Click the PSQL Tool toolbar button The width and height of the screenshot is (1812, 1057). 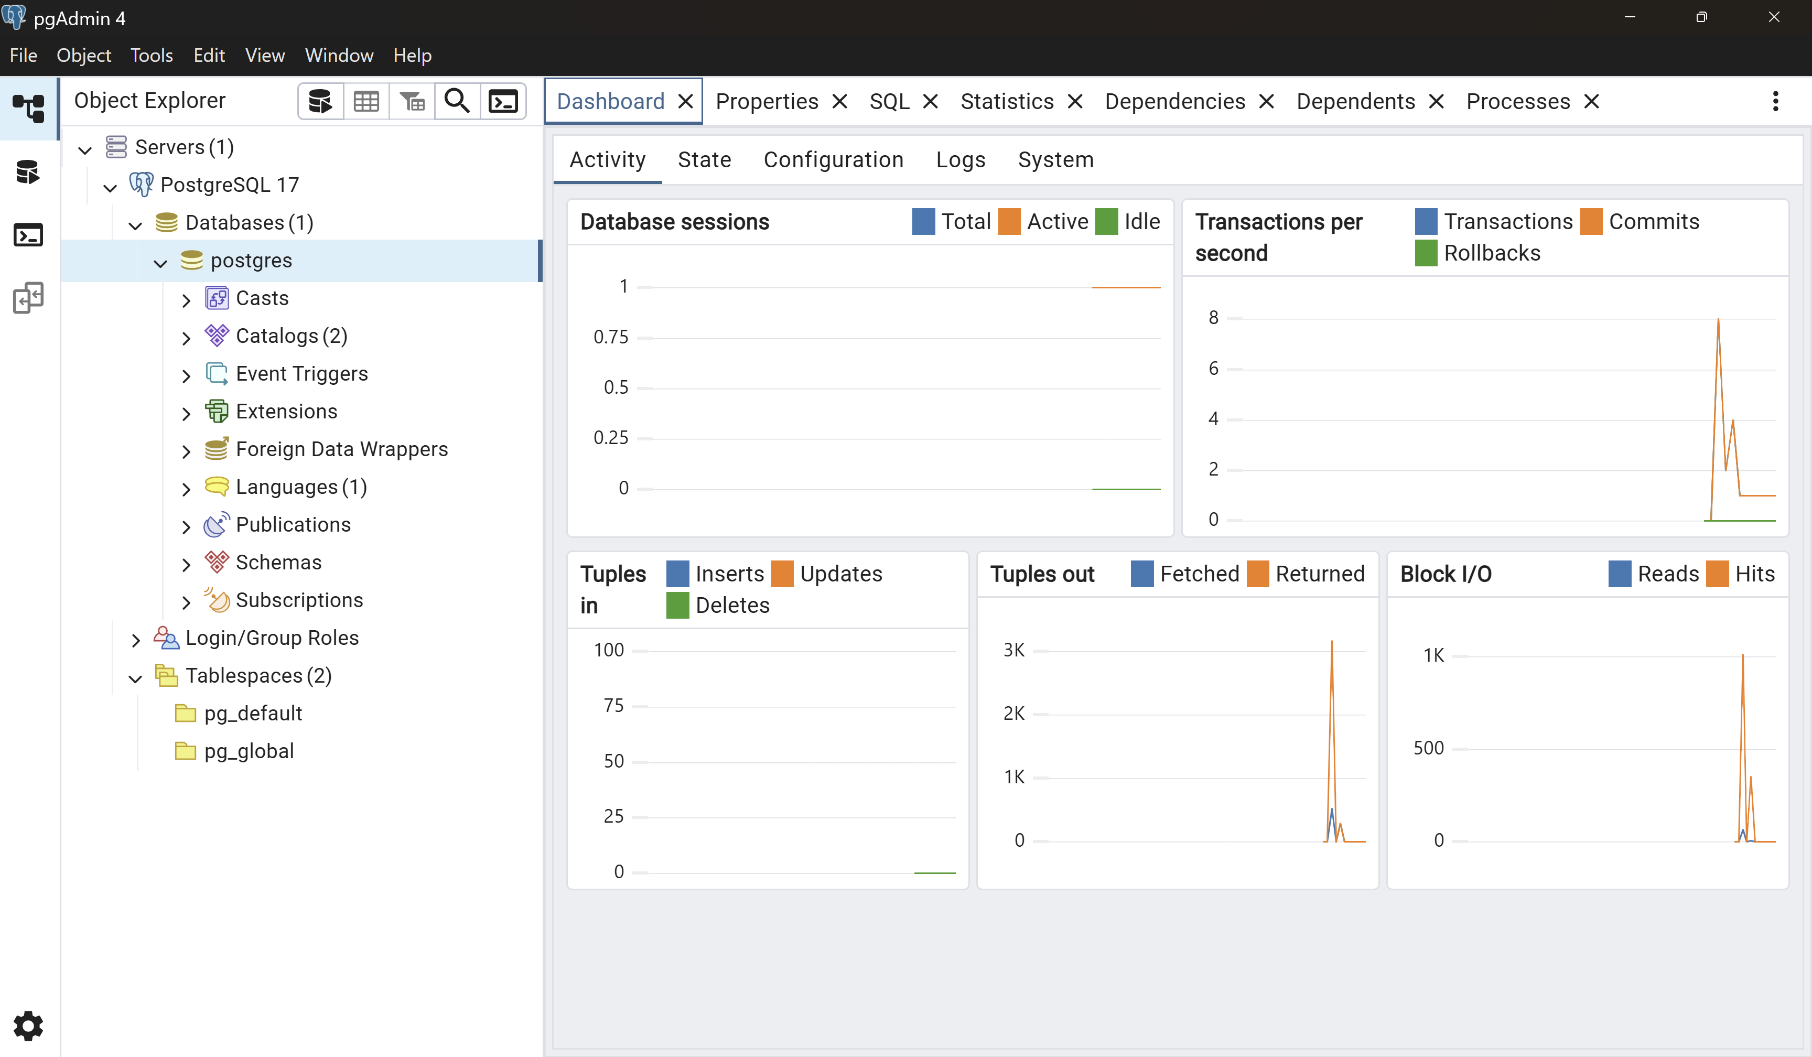[x=503, y=101]
